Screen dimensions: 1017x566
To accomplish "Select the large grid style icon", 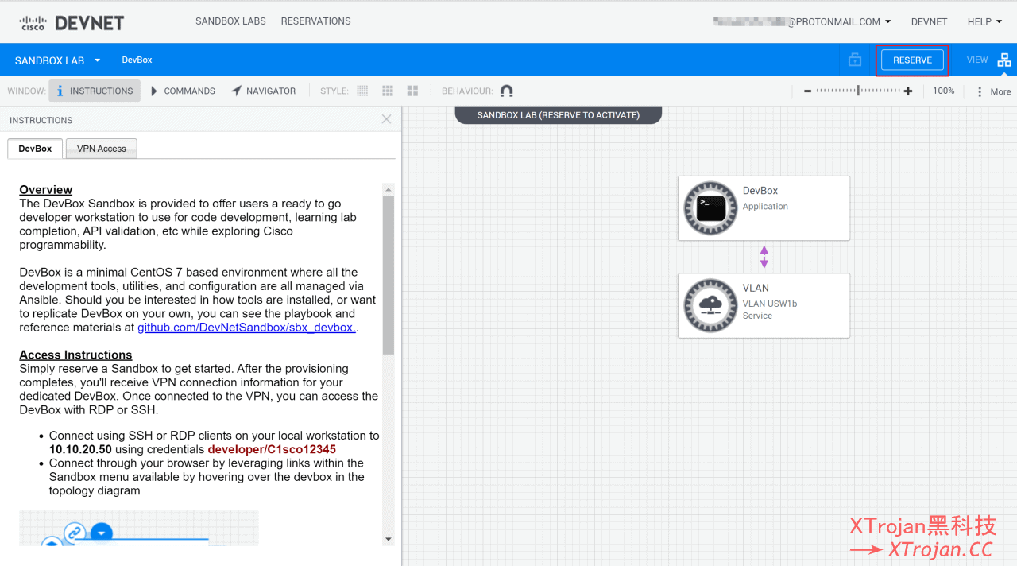I will pyautogui.click(x=412, y=91).
